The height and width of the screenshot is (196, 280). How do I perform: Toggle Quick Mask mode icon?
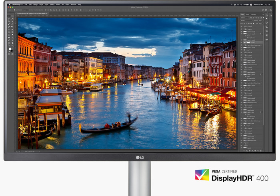9,54
